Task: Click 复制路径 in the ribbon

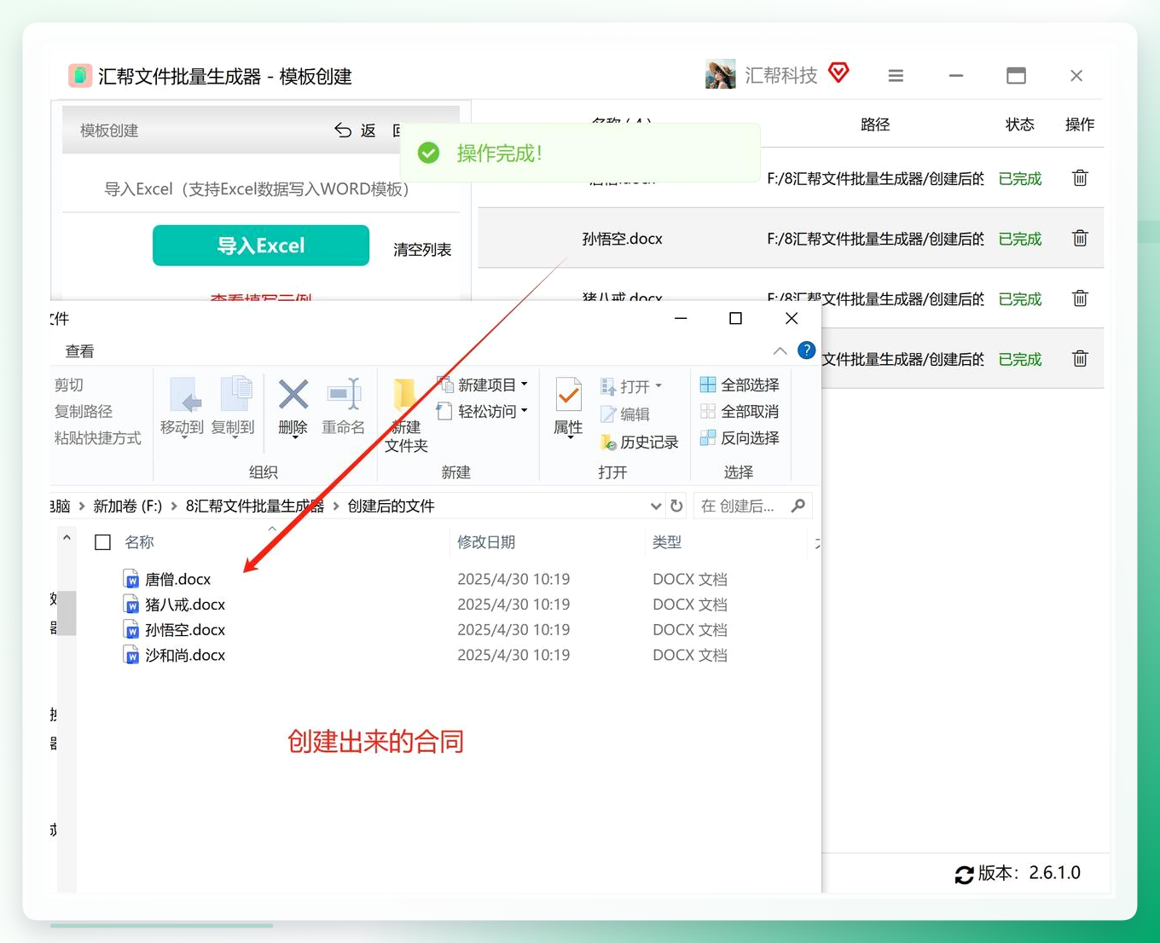Action: (84, 411)
